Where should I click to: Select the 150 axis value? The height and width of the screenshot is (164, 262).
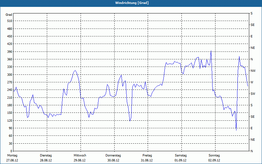10,113
